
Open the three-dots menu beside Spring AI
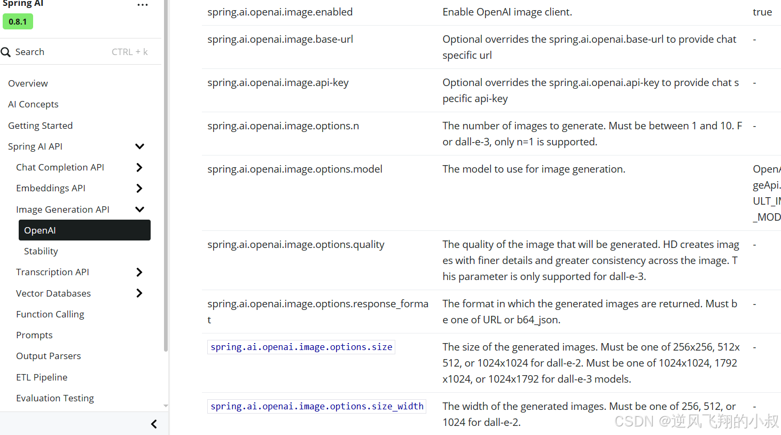click(x=143, y=5)
